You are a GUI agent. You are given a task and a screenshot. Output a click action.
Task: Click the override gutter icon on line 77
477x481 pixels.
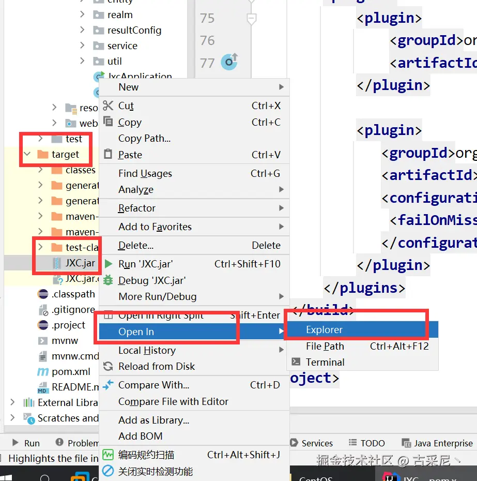pos(229,62)
